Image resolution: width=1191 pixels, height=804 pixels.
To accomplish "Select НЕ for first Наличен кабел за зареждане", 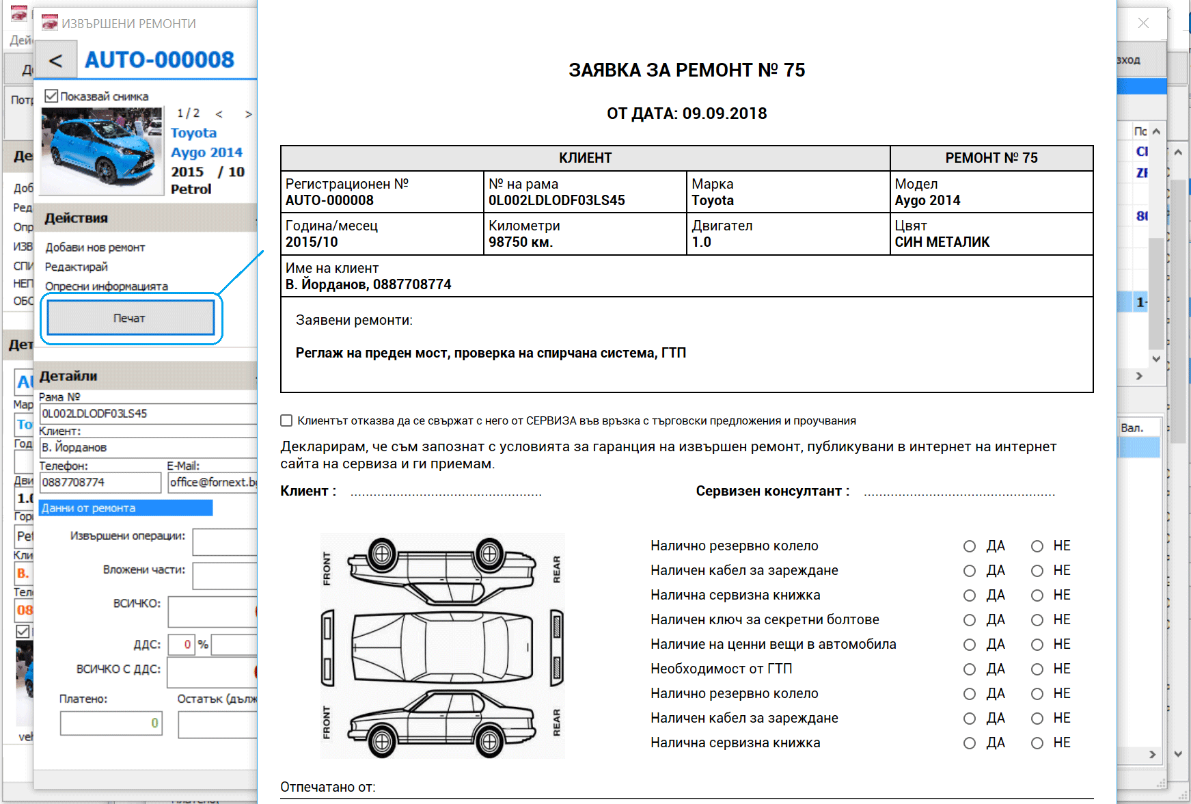I will 1037,571.
